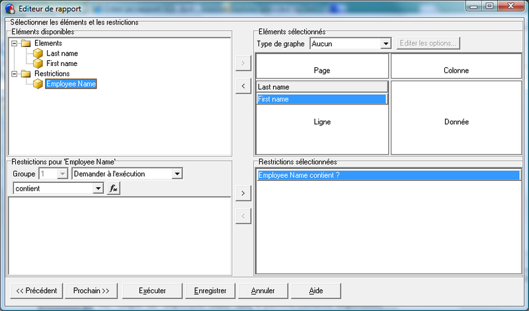The image size is (529, 311).
Task: Click the Exécuter button
Action: coord(153,291)
